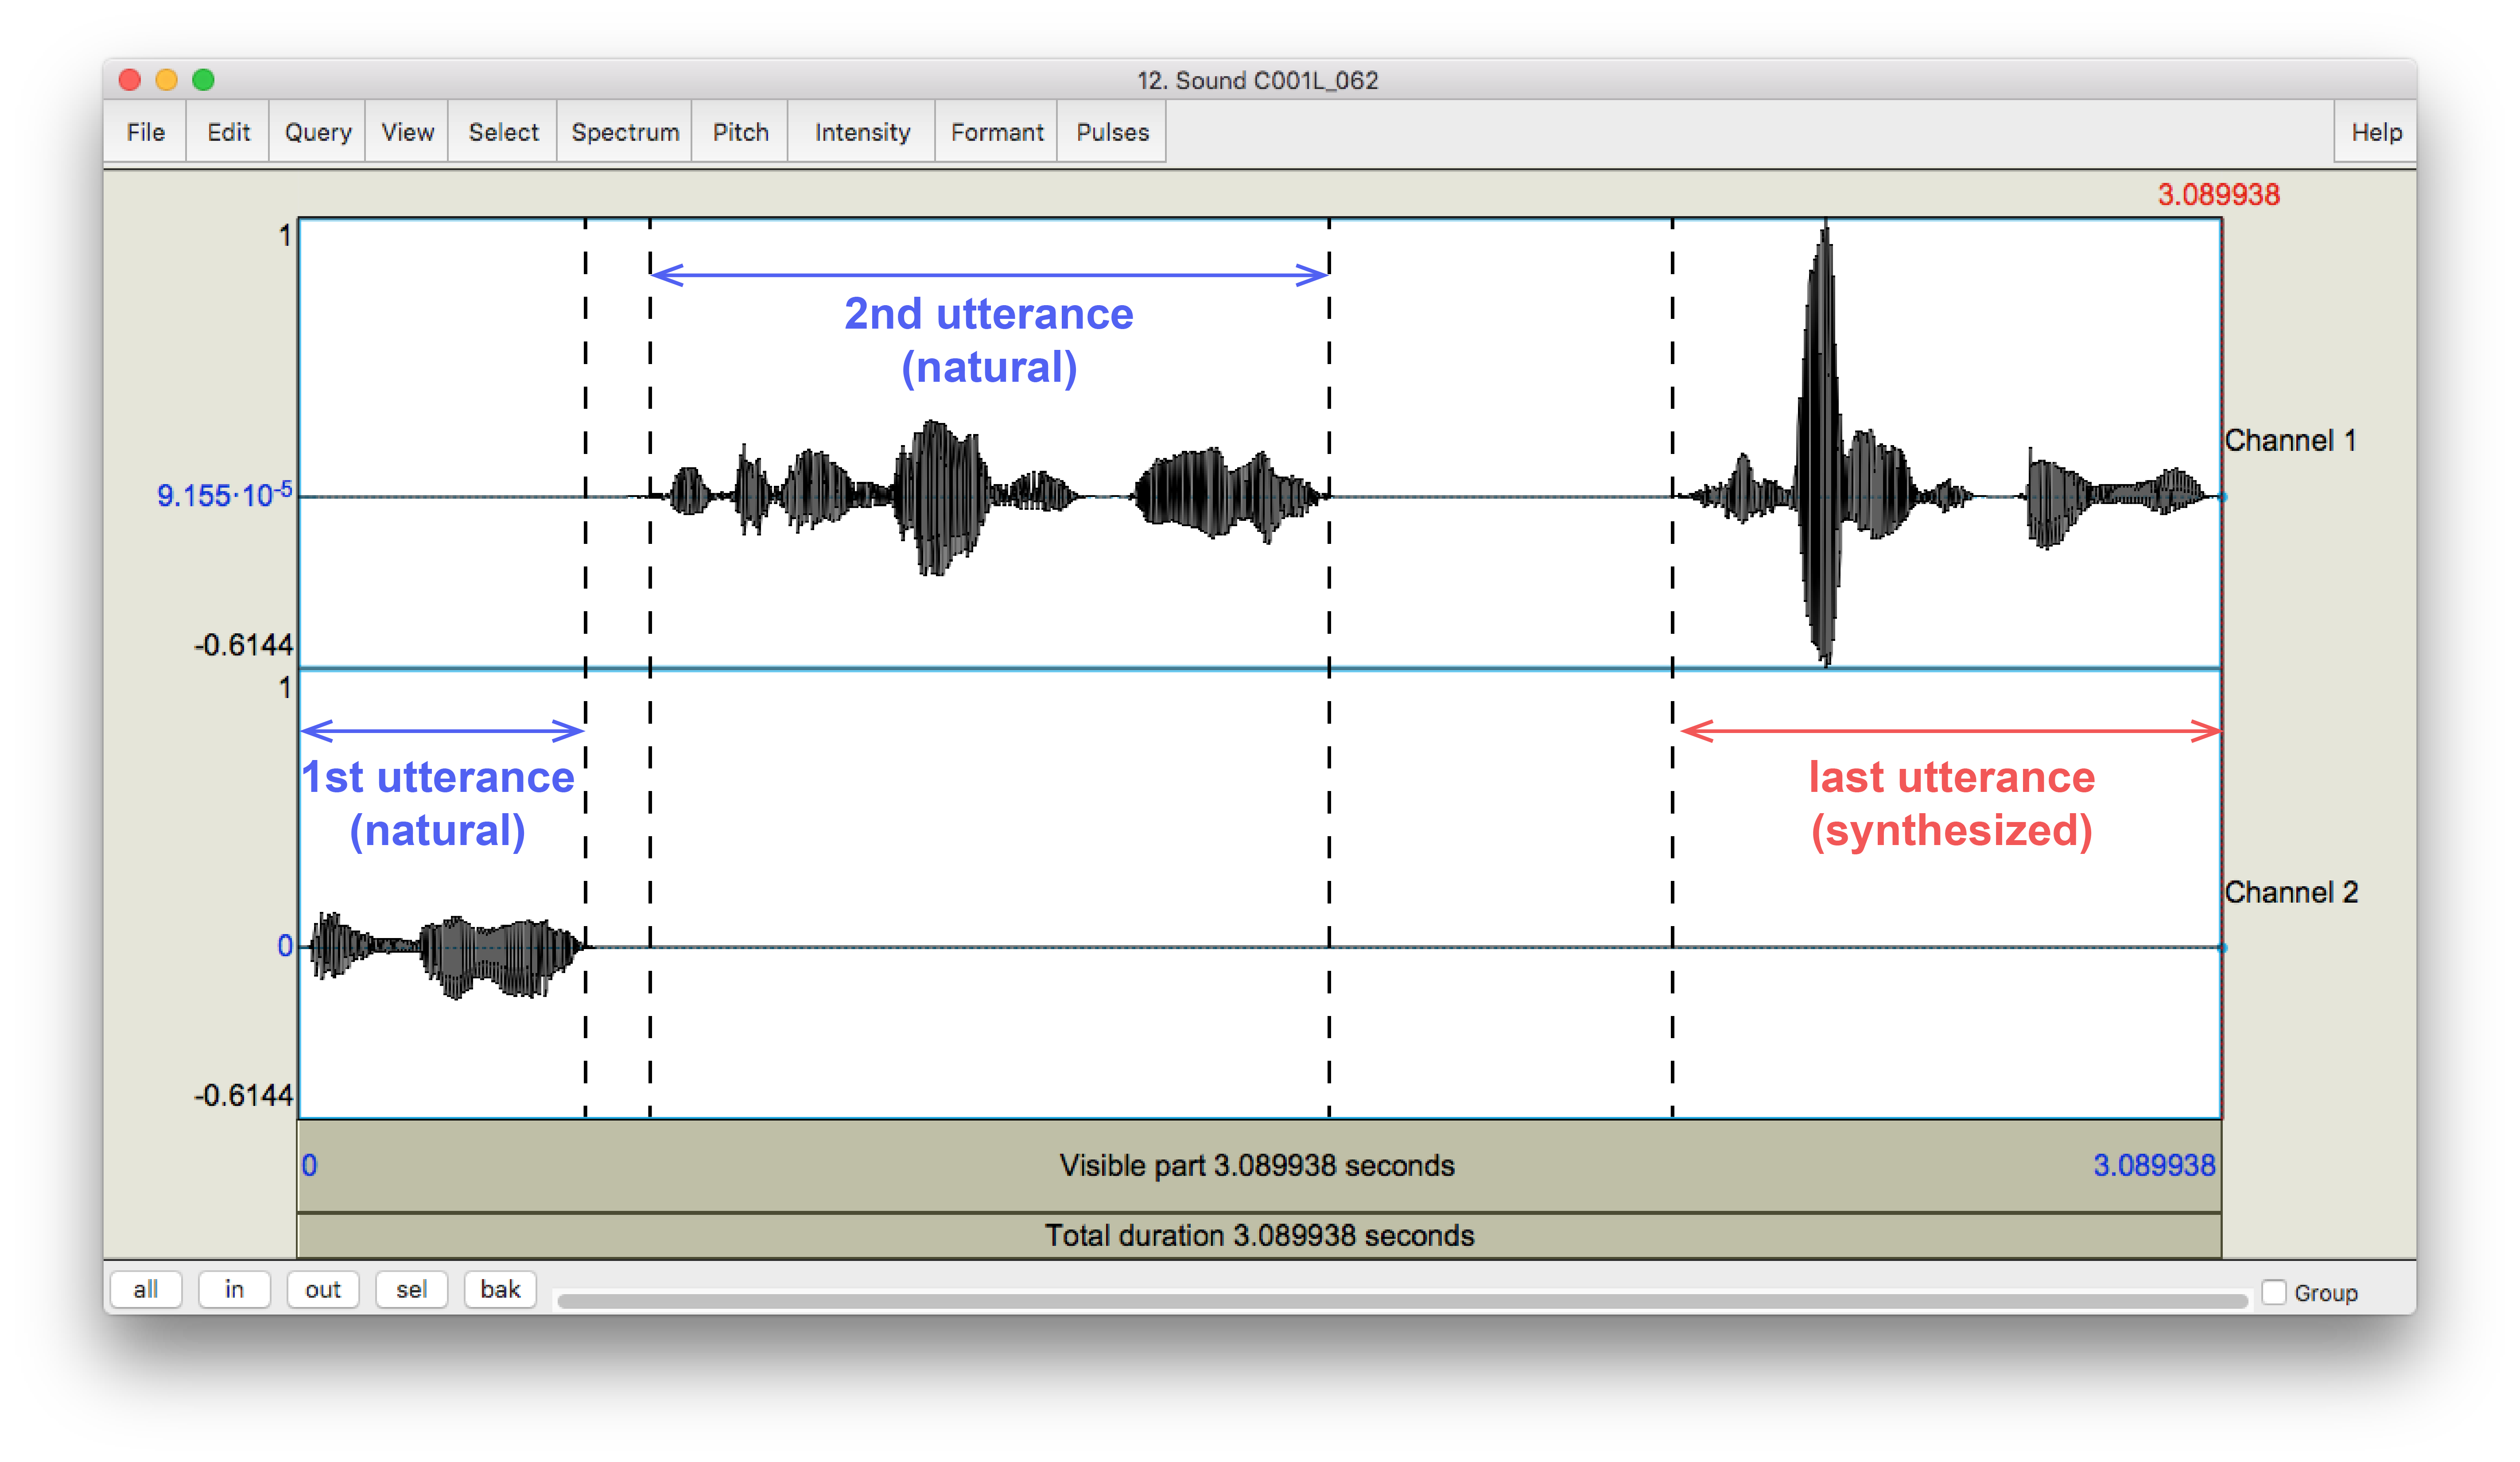This screenshot has height=1462, width=2520.
Task: Open the Formant menu
Action: (x=997, y=132)
